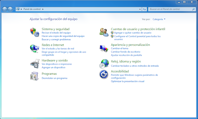
Task: Click Revisar el estado del equipo
Action: 56,33
